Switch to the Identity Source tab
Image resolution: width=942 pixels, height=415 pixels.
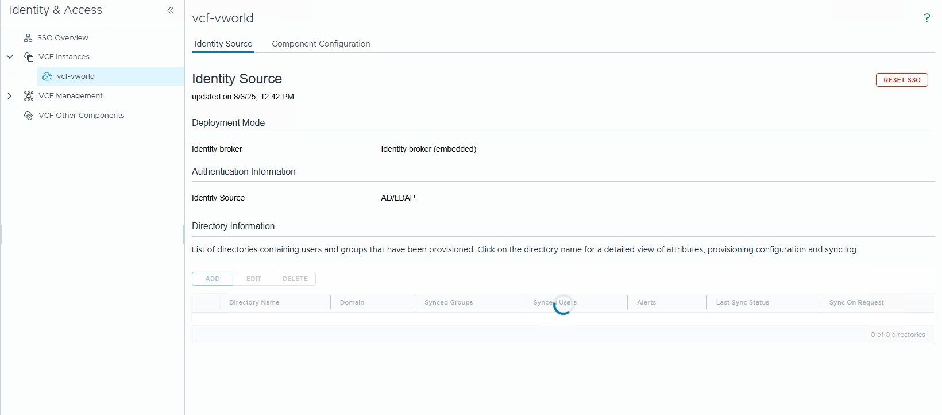click(223, 44)
